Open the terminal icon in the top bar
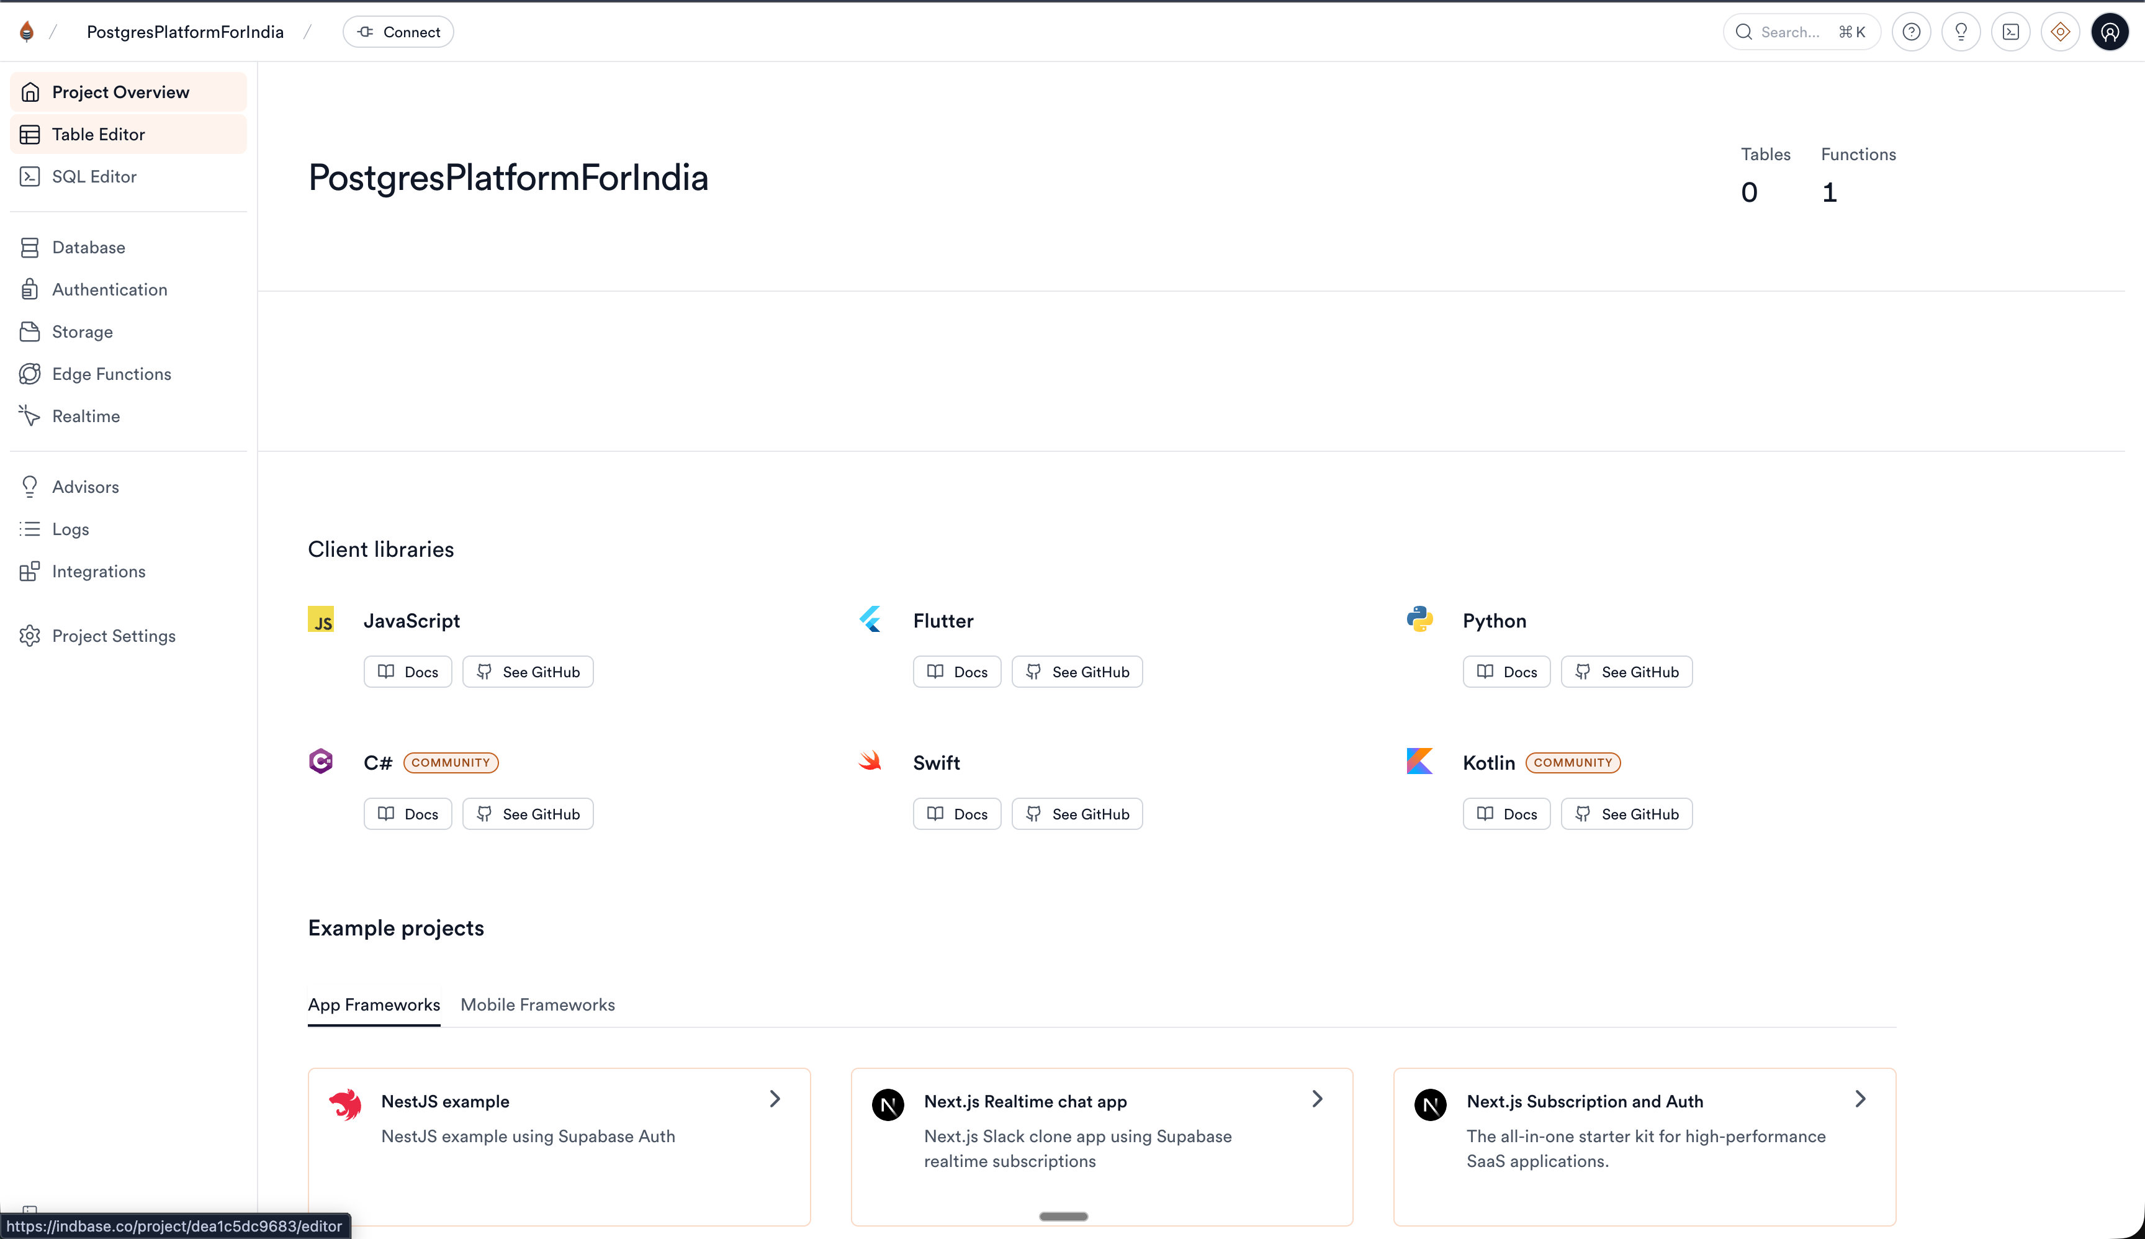The image size is (2145, 1239). tap(2010, 32)
